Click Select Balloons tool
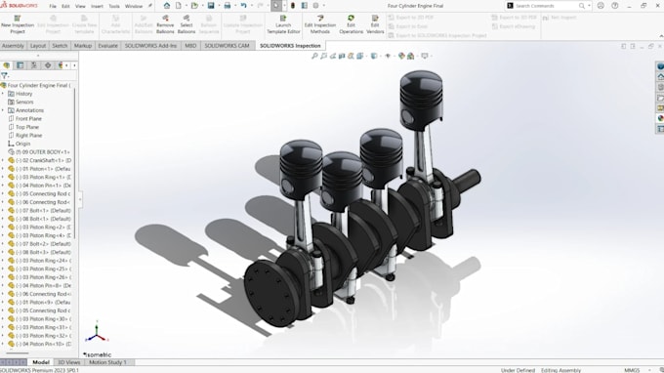The width and height of the screenshot is (664, 373). click(x=187, y=25)
